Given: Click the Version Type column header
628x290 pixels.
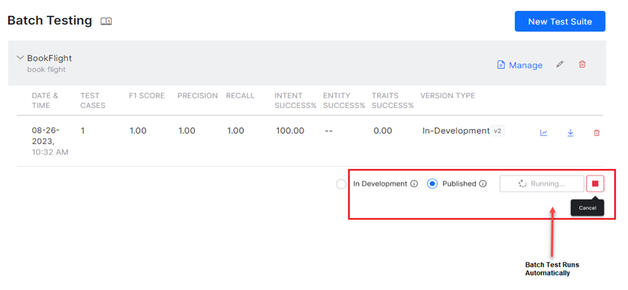Looking at the screenshot, I should [448, 96].
